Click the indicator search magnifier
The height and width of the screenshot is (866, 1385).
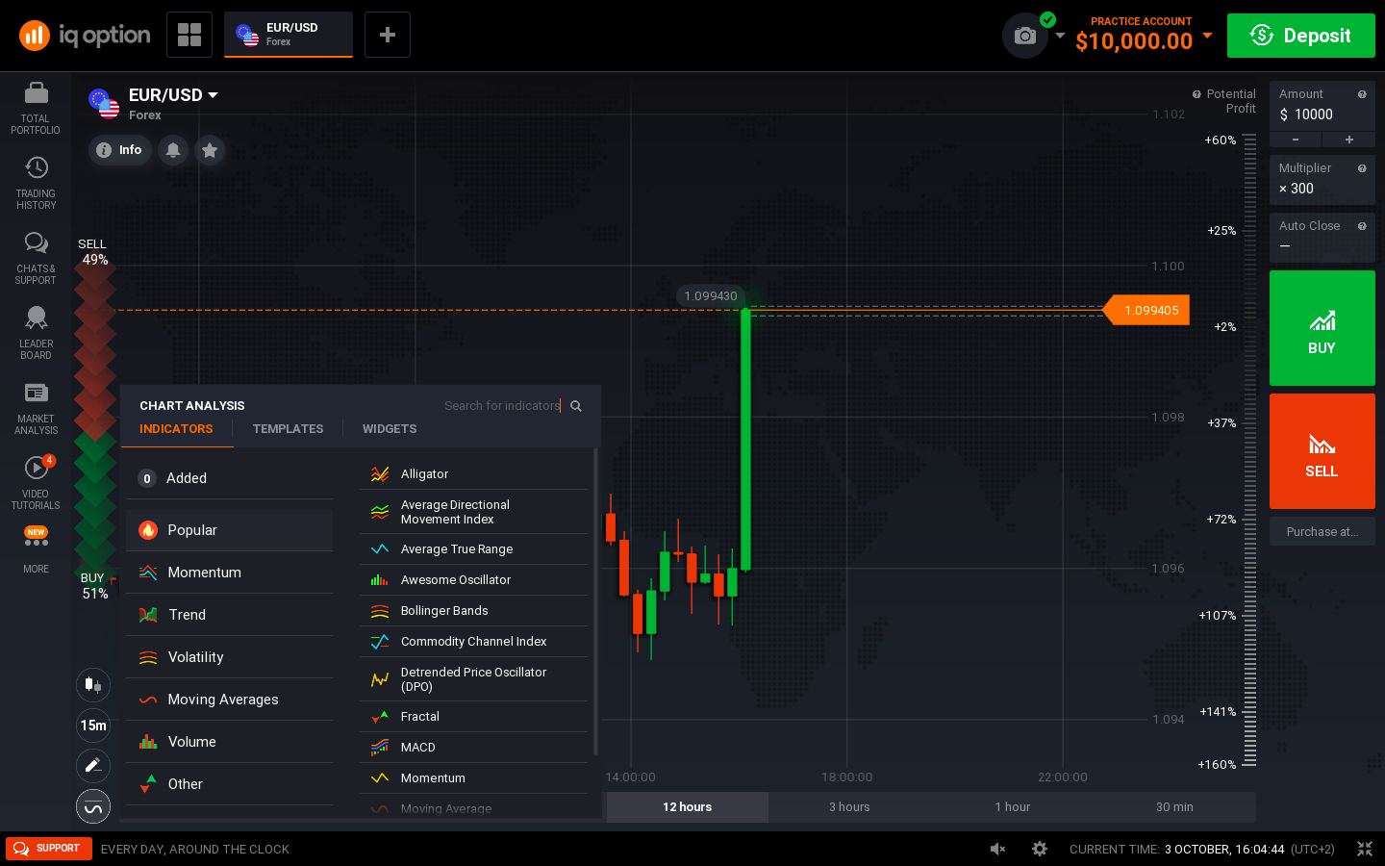(x=576, y=406)
